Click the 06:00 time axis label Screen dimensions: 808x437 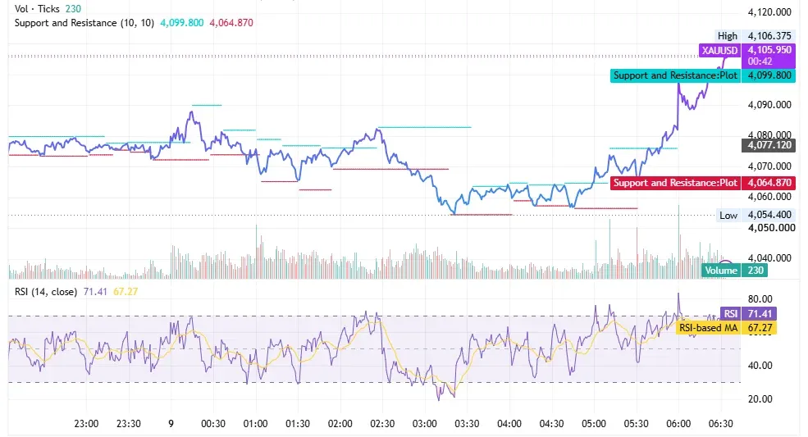678,424
